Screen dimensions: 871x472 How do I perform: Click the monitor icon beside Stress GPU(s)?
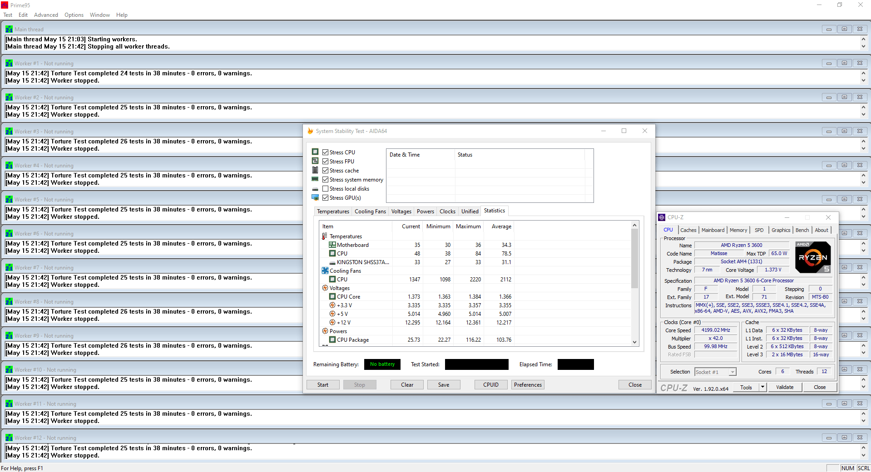tap(315, 197)
